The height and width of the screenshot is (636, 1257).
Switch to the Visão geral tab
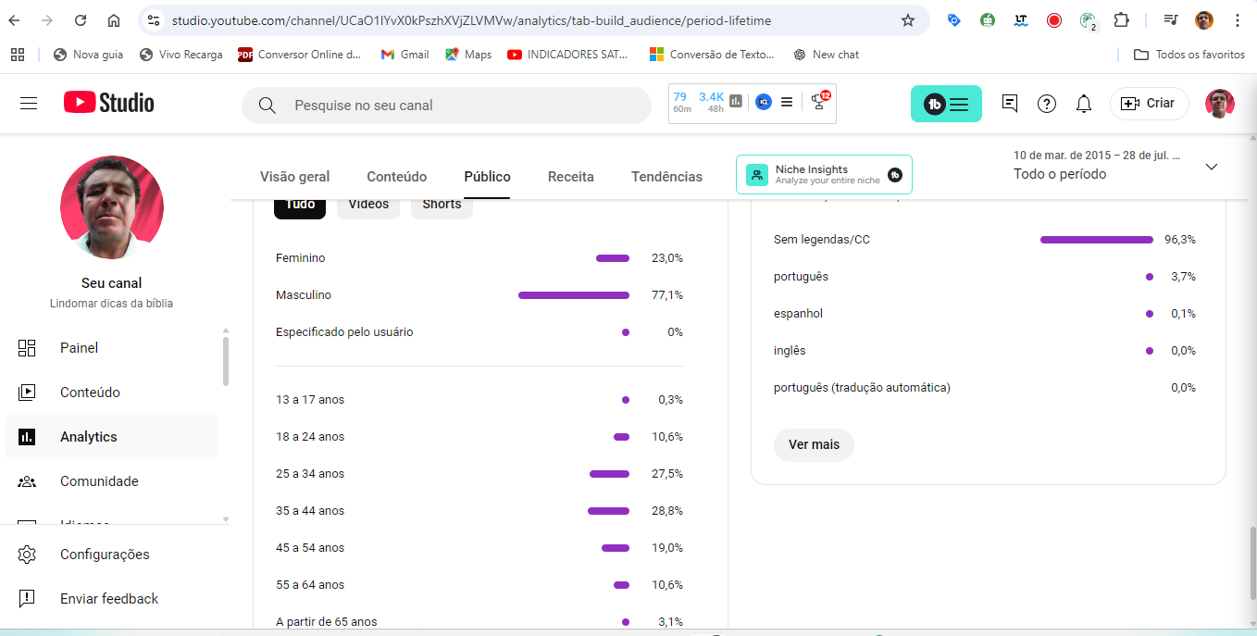(x=294, y=177)
